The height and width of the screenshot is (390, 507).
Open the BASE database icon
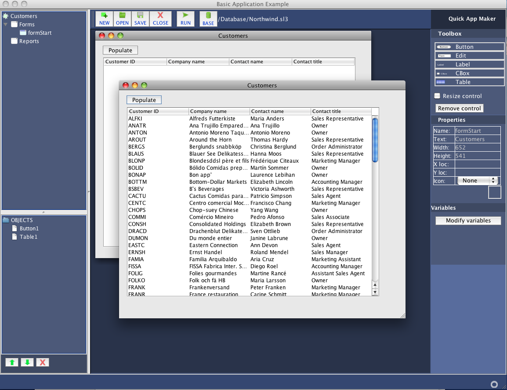[x=208, y=19]
